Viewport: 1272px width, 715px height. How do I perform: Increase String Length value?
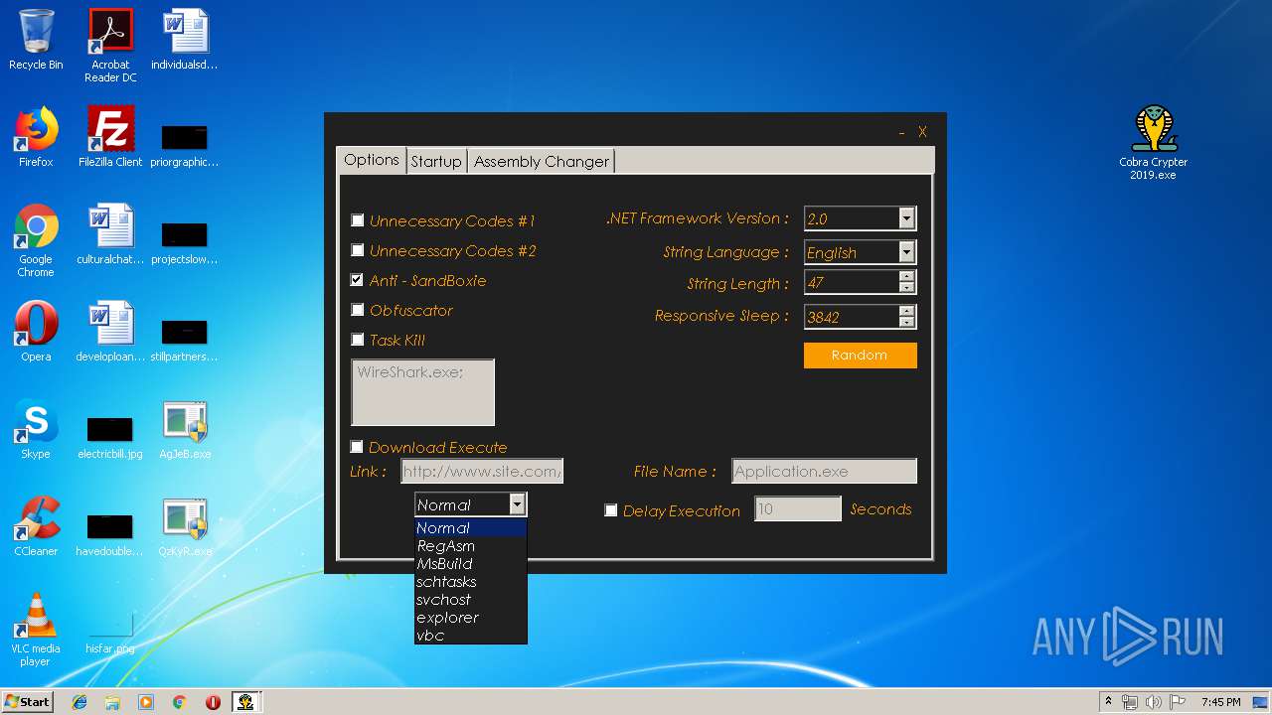[906, 278]
